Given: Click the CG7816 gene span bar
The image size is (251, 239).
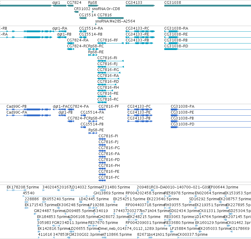Looking at the screenshot, I should [110, 18].
